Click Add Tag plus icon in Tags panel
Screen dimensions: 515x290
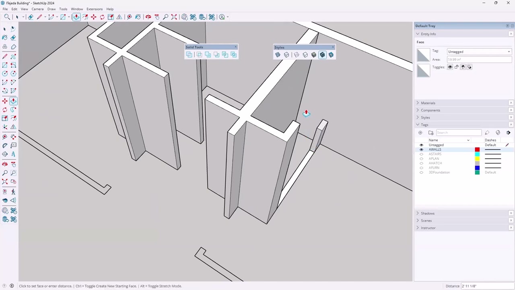pyautogui.click(x=420, y=133)
